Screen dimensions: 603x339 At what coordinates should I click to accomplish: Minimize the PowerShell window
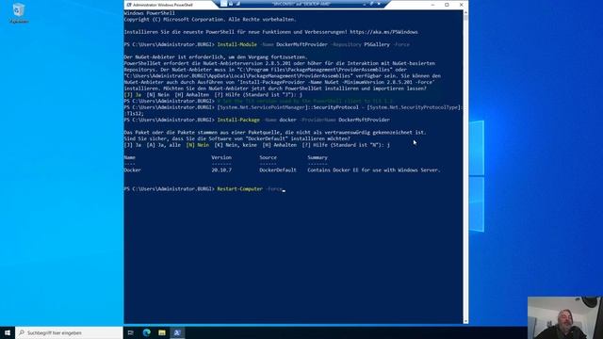click(x=432, y=5)
